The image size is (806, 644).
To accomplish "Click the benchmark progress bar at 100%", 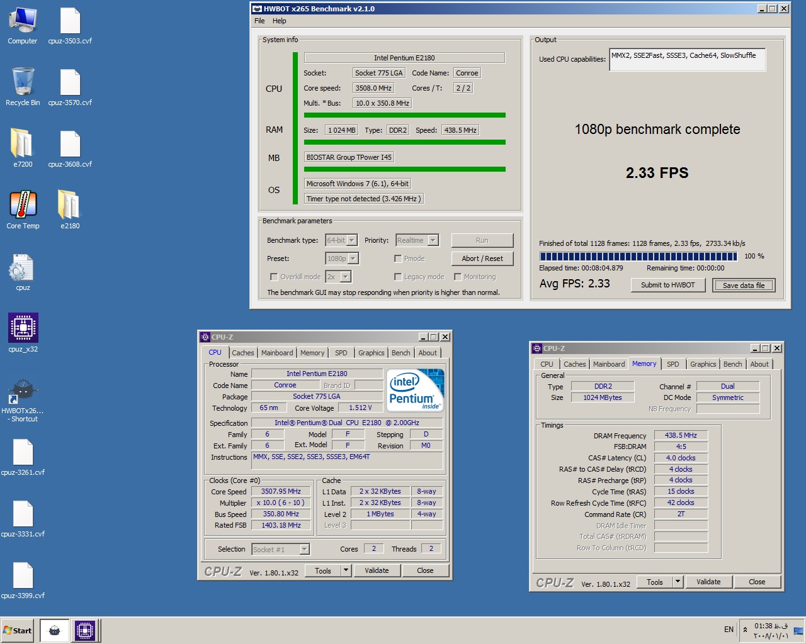I will click(x=639, y=256).
